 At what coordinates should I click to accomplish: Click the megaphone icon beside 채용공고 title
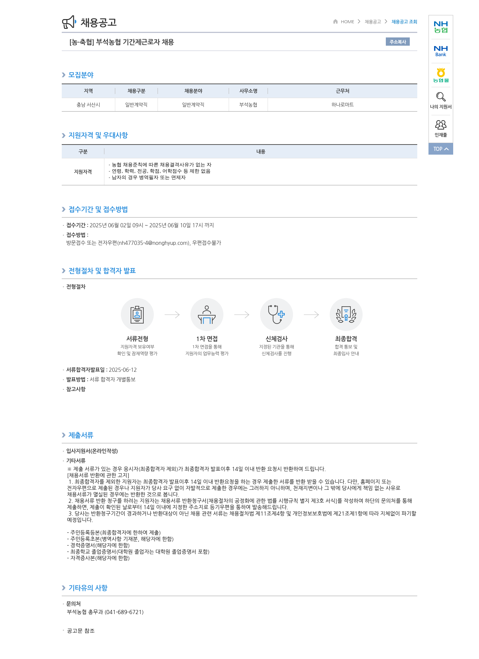69,22
